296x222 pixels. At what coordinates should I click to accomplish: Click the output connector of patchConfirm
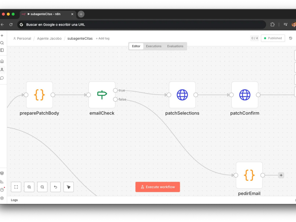(x=258, y=95)
